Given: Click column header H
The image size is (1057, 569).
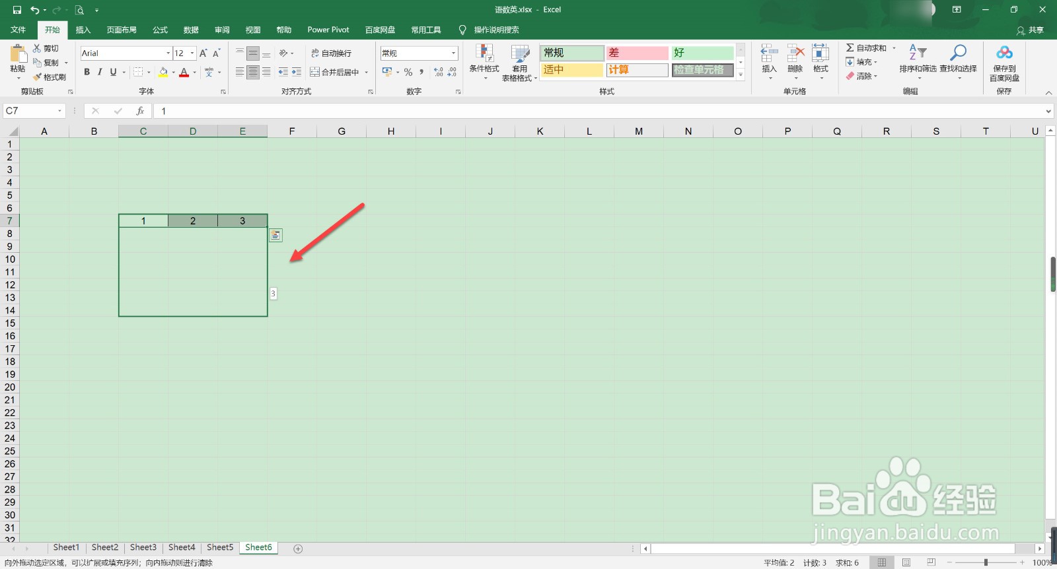Looking at the screenshot, I should point(391,131).
